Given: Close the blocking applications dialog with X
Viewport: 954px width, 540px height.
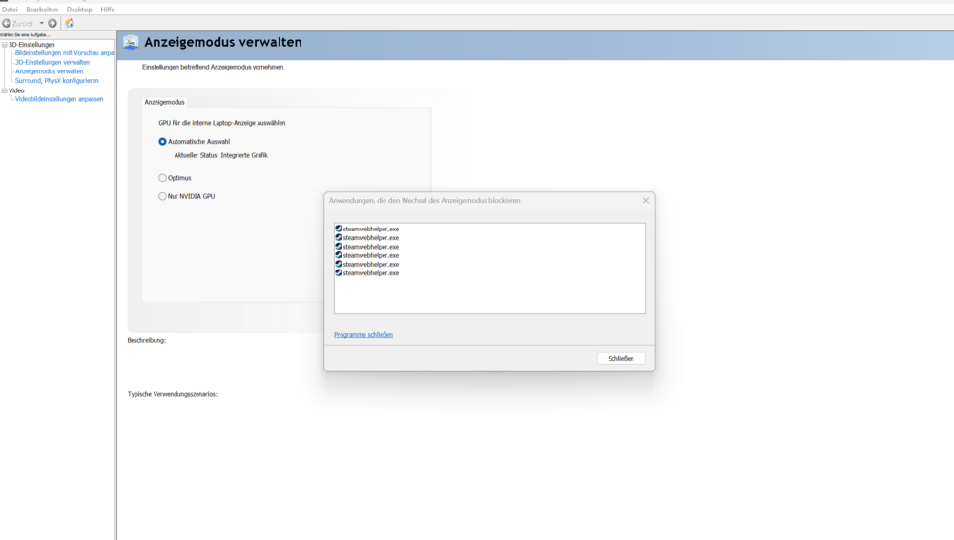Looking at the screenshot, I should (x=646, y=200).
